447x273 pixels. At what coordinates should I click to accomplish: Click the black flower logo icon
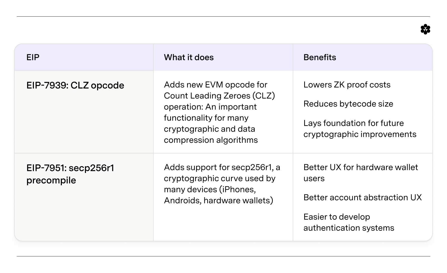pyautogui.click(x=425, y=29)
